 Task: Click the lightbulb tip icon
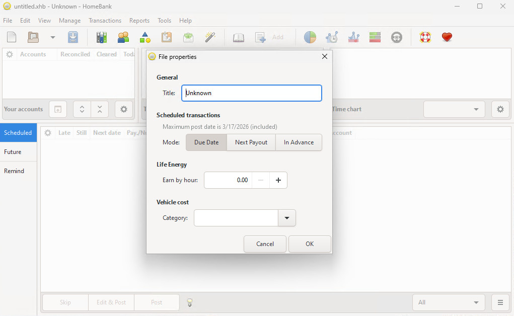click(x=189, y=302)
